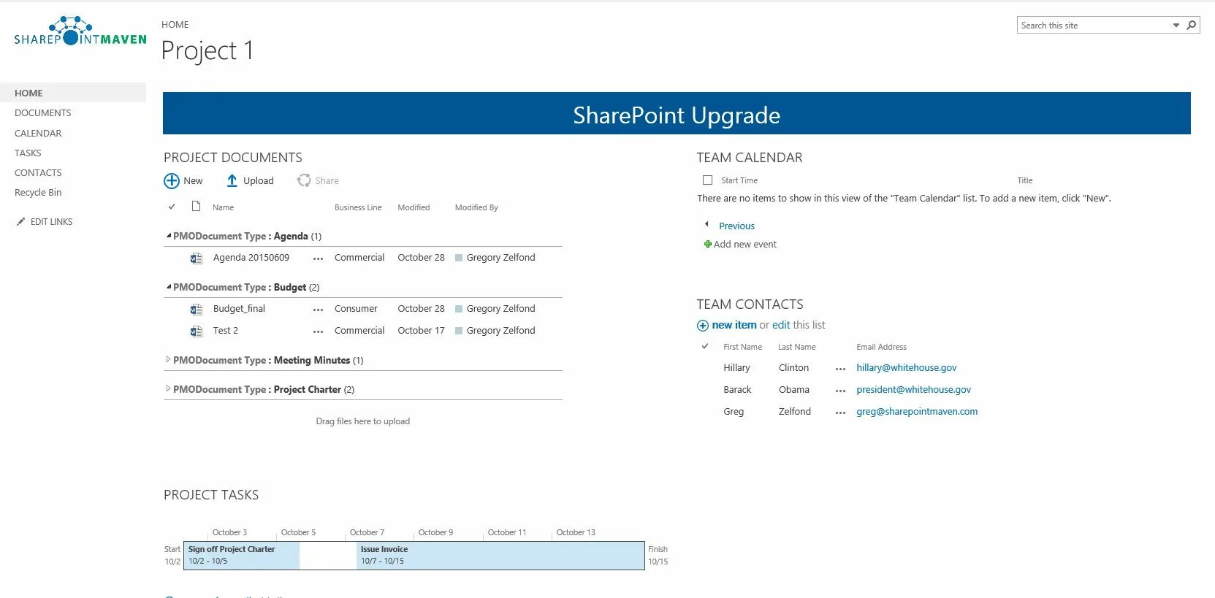The width and height of the screenshot is (1215, 598).
Task: Click the Share documents icon
Action: 304,180
